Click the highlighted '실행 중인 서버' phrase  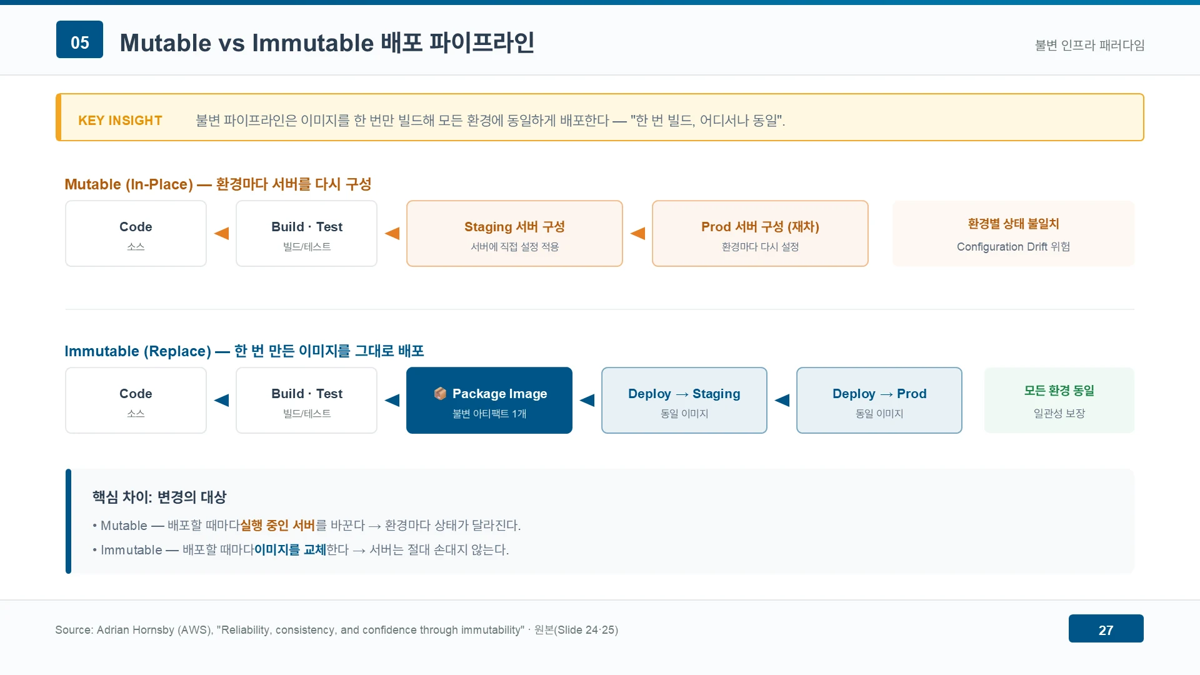point(277,526)
